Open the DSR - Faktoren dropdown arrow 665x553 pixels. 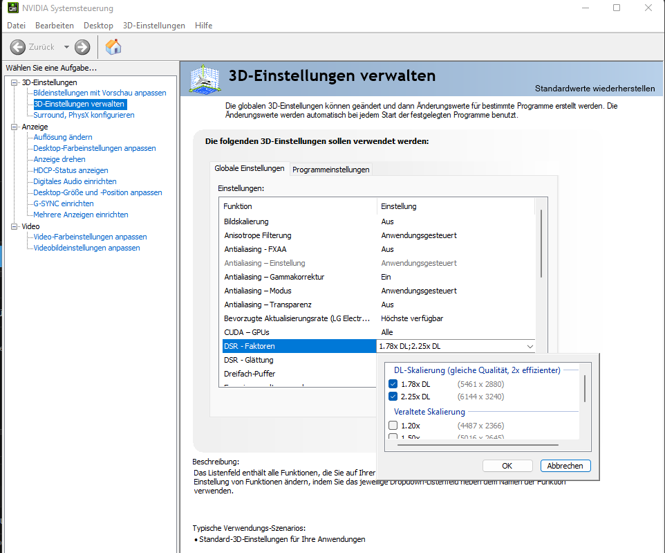click(x=530, y=346)
